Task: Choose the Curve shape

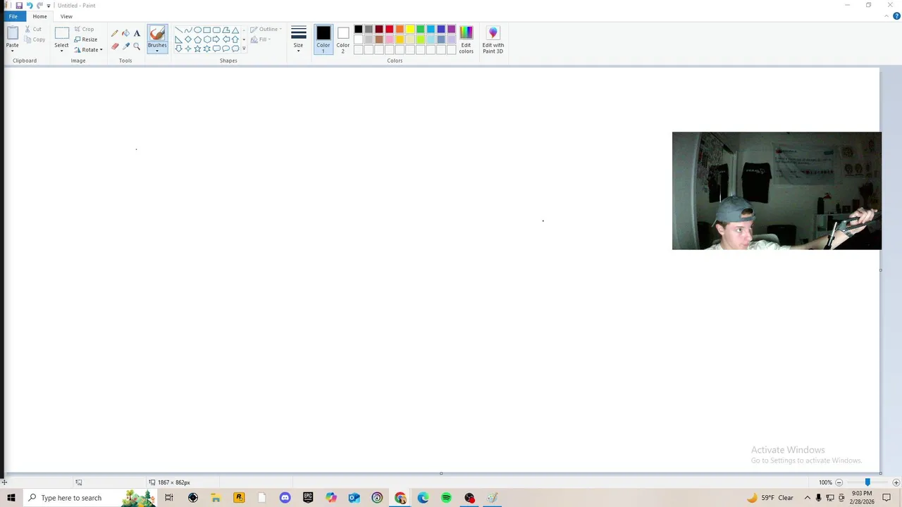Action: coord(188,30)
